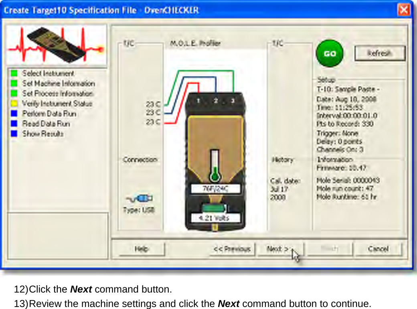Select the 'Set Process Information' step label
Viewport: 417px width, 309px height.
pos(58,94)
